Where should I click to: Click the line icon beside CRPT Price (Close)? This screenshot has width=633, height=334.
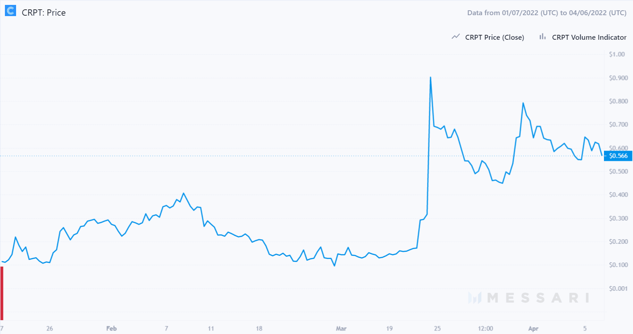[x=456, y=37]
